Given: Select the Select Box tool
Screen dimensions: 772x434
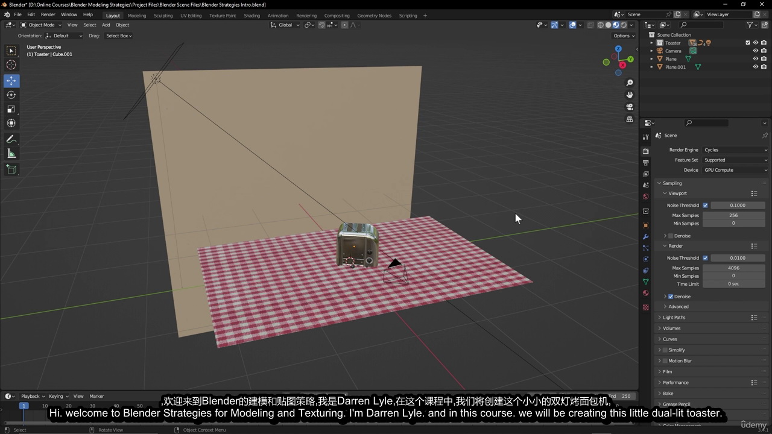Looking at the screenshot, I should [11, 51].
